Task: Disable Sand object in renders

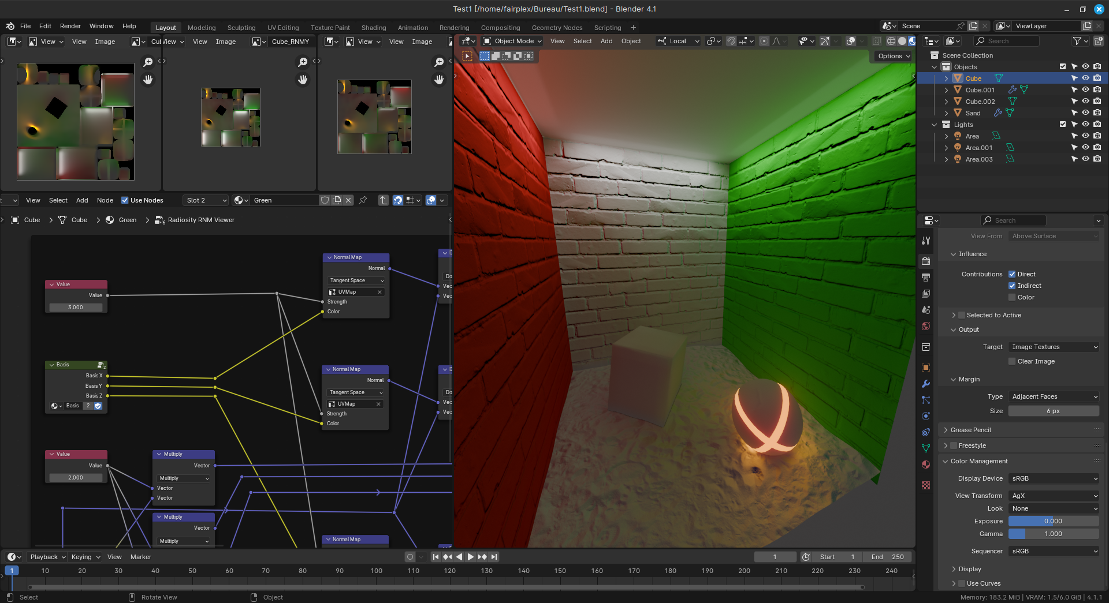Action: (x=1097, y=113)
